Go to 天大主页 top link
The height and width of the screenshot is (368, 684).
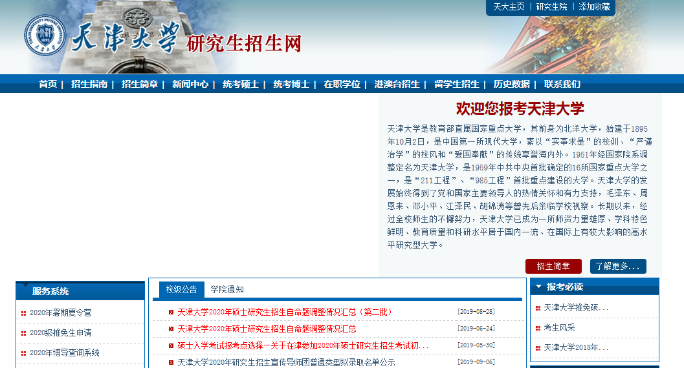click(x=509, y=6)
